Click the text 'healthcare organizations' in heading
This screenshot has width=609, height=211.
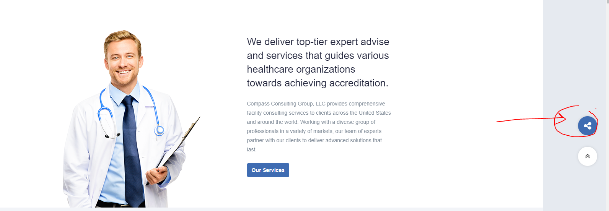[x=301, y=69]
